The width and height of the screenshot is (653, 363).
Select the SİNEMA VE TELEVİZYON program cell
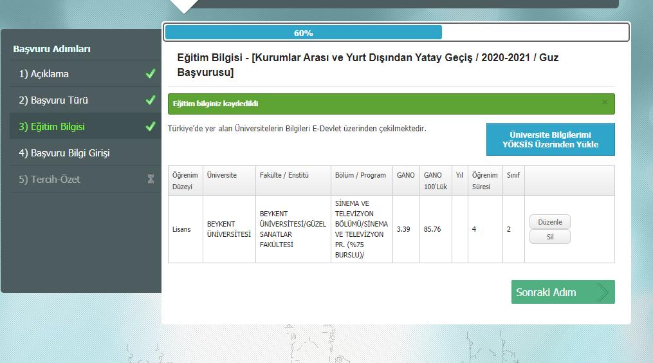tap(362, 229)
